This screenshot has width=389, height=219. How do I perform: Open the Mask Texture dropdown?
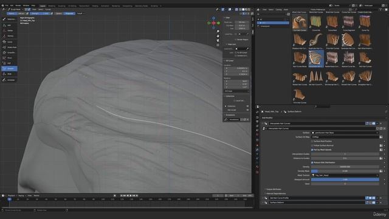pos(345,175)
